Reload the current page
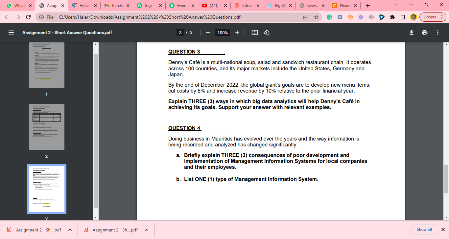 pyautogui.click(x=28, y=17)
